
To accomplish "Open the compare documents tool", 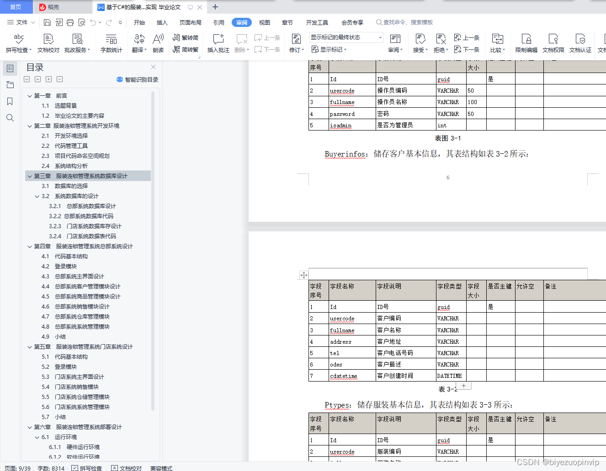I will pyautogui.click(x=497, y=43).
